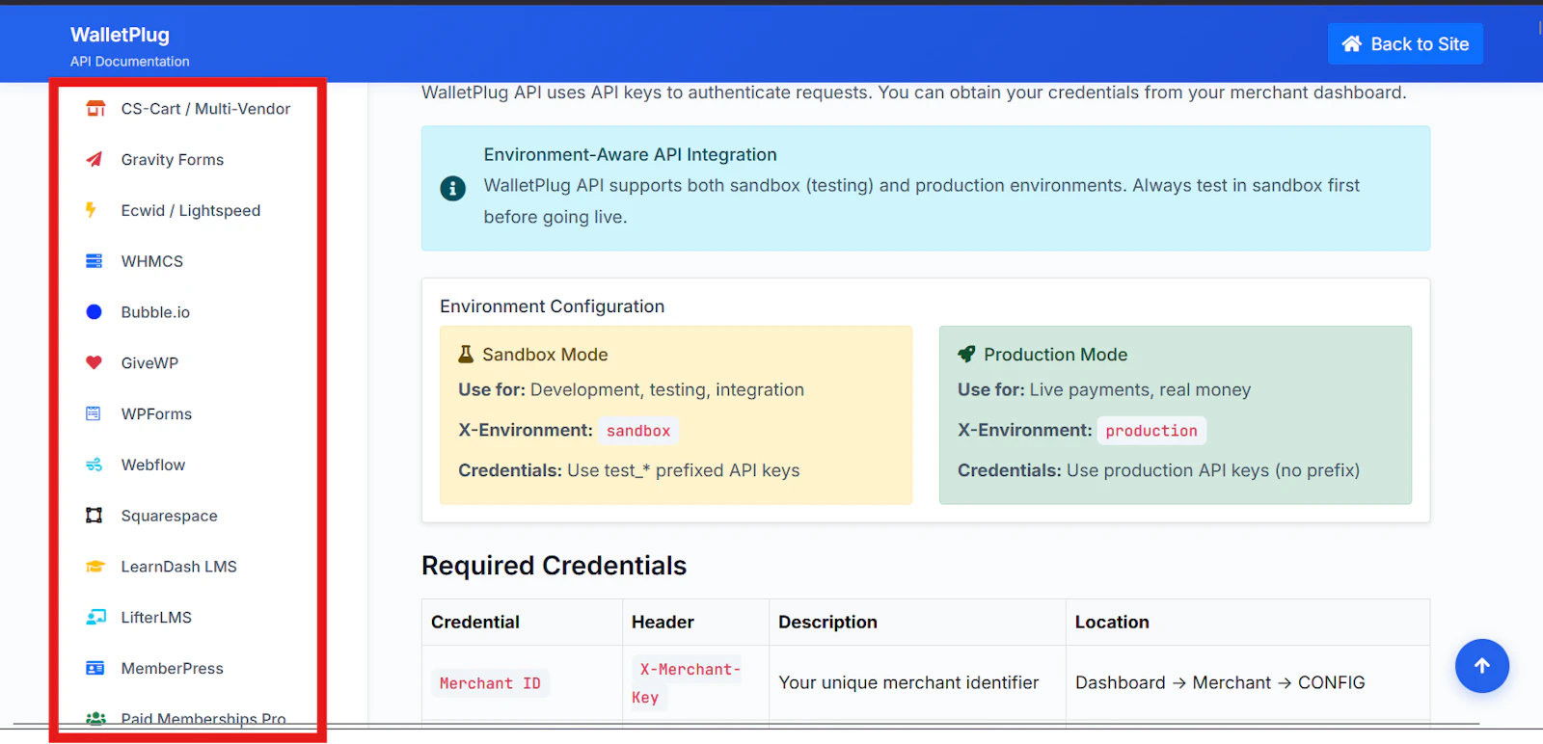
Task: Click the GiveWP red heart icon
Action: (x=94, y=363)
